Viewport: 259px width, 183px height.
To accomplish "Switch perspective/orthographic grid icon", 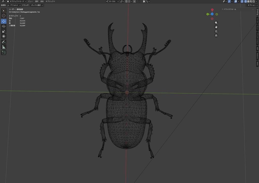I will 216,36.
